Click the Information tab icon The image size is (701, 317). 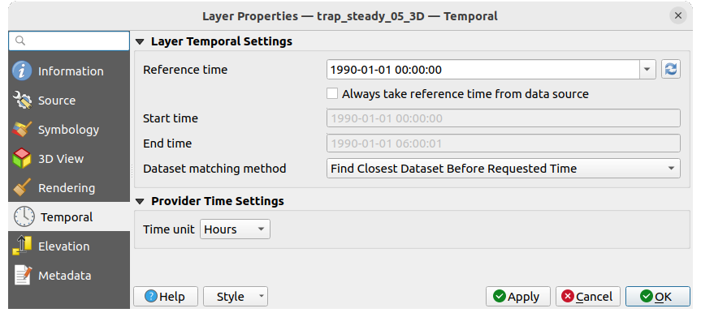22,71
